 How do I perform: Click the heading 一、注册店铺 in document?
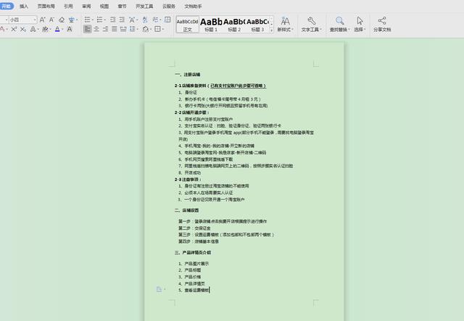pos(188,75)
